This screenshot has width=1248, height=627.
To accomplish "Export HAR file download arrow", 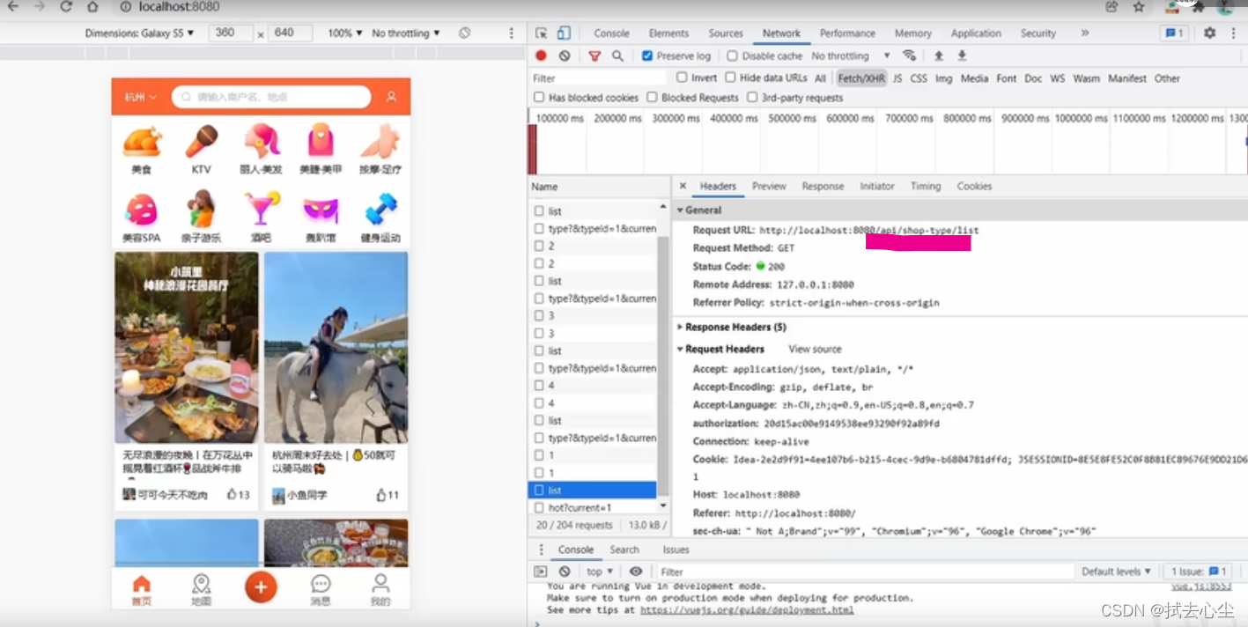I will [x=962, y=55].
